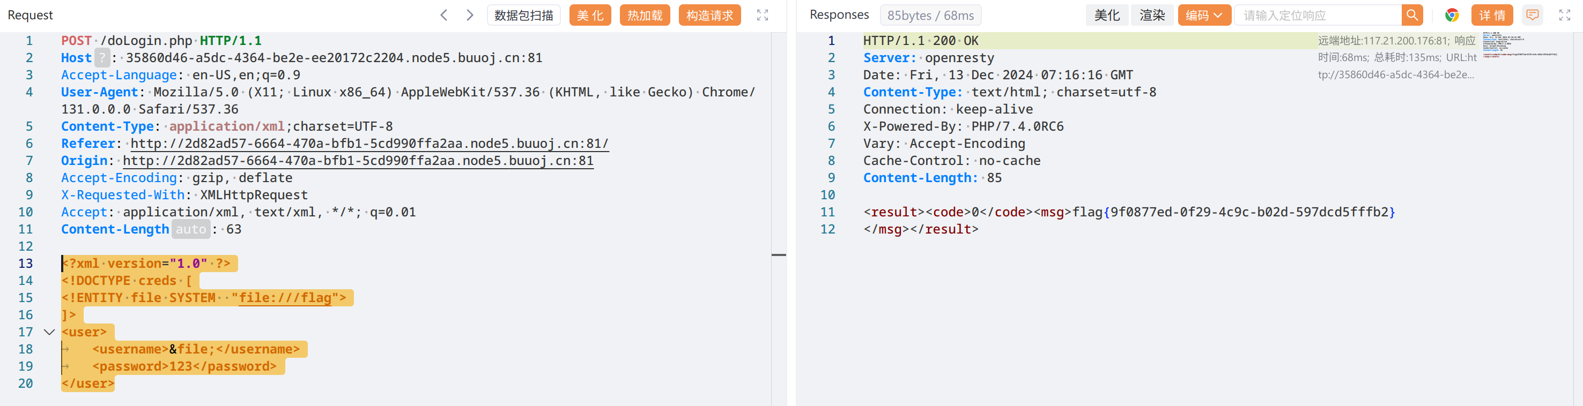The width and height of the screenshot is (1583, 406).
Task: Click the Connection: keep-alive line
Action: [x=948, y=109]
